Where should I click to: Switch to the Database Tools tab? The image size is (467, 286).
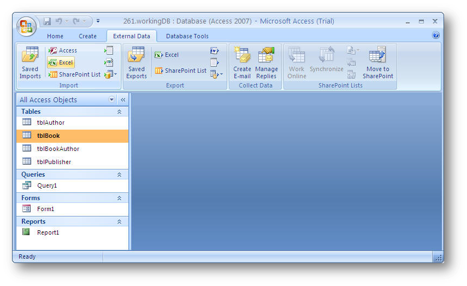pos(187,36)
